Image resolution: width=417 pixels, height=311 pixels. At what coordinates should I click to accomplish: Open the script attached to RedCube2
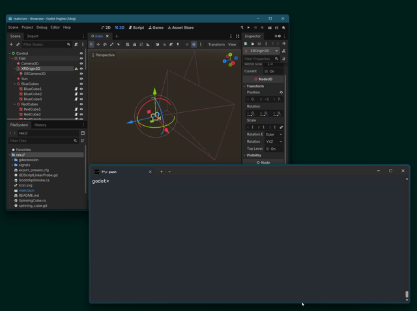point(76,114)
